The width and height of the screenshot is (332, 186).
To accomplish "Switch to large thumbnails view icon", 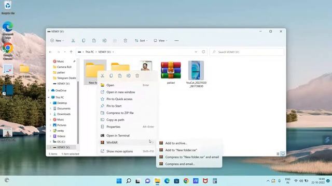I will (x=283, y=154).
